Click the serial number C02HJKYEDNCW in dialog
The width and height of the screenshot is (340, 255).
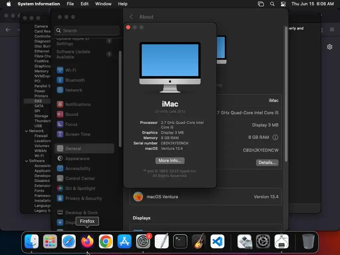point(175,143)
